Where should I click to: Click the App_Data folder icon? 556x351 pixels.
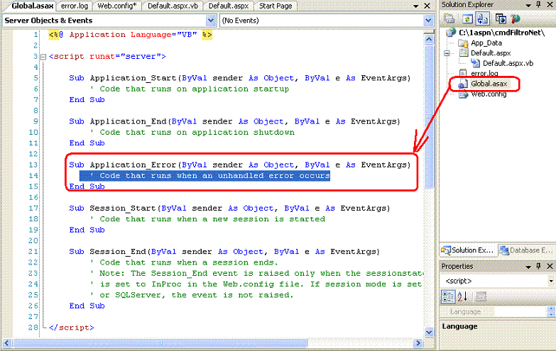pos(463,43)
